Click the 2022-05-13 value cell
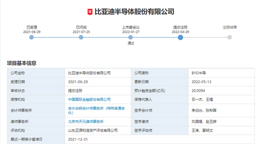The width and height of the screenshot is (261, 145). (x=221, y=82)
